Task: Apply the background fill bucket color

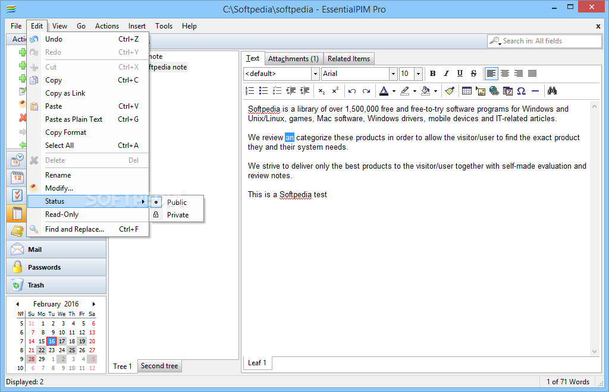Action: (x=426, y=91)
